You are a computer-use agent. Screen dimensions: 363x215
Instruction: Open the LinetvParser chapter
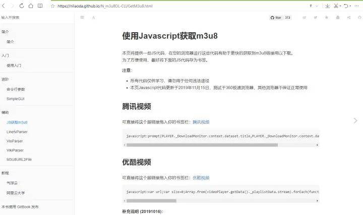click(17, 132)
